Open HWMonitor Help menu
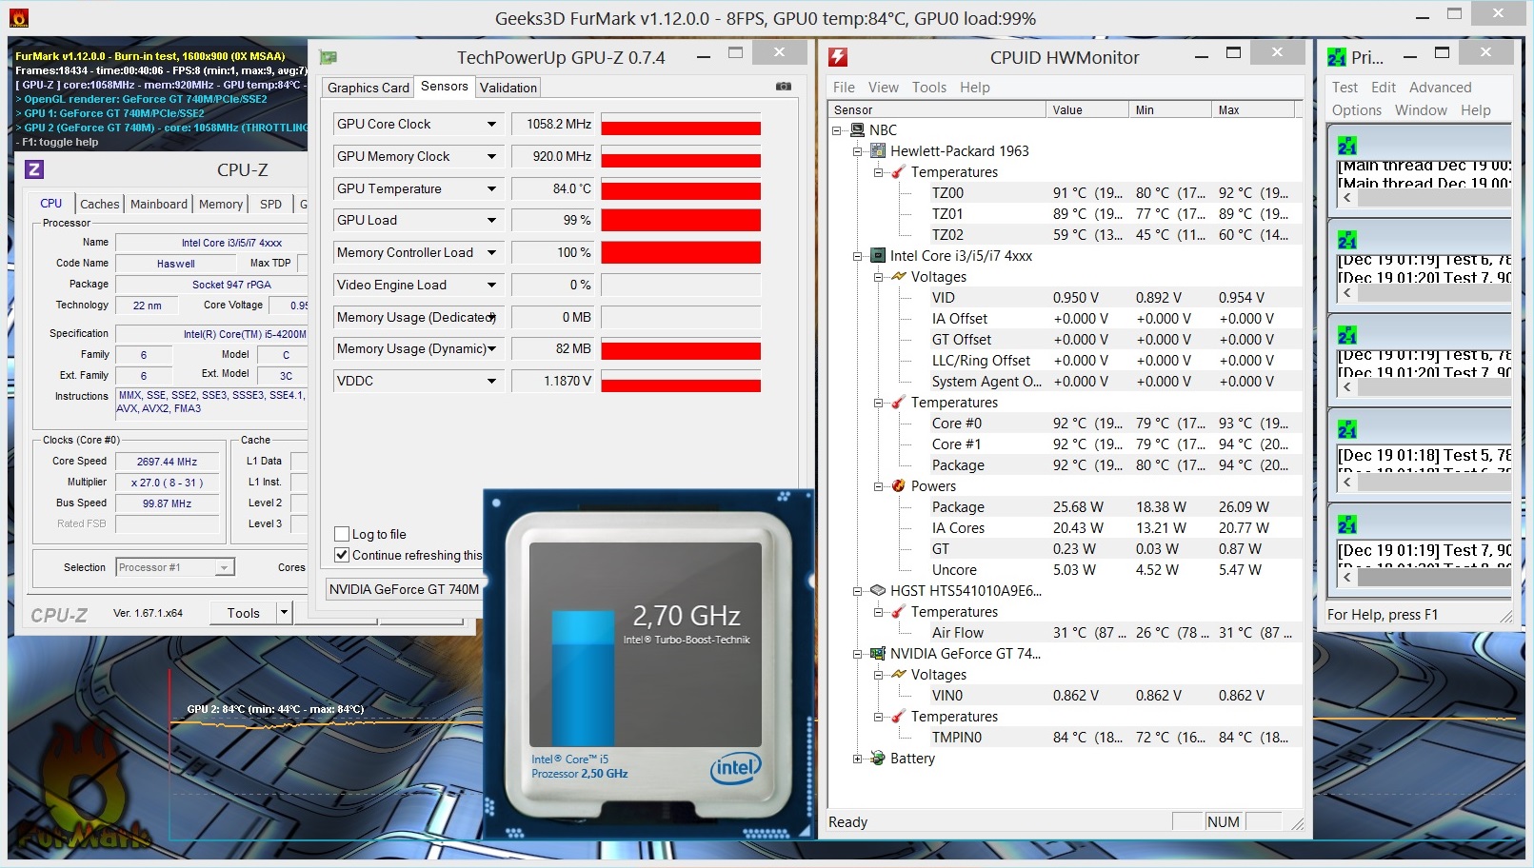This screenshot has width=1534, height=868. tap(975, 87)
